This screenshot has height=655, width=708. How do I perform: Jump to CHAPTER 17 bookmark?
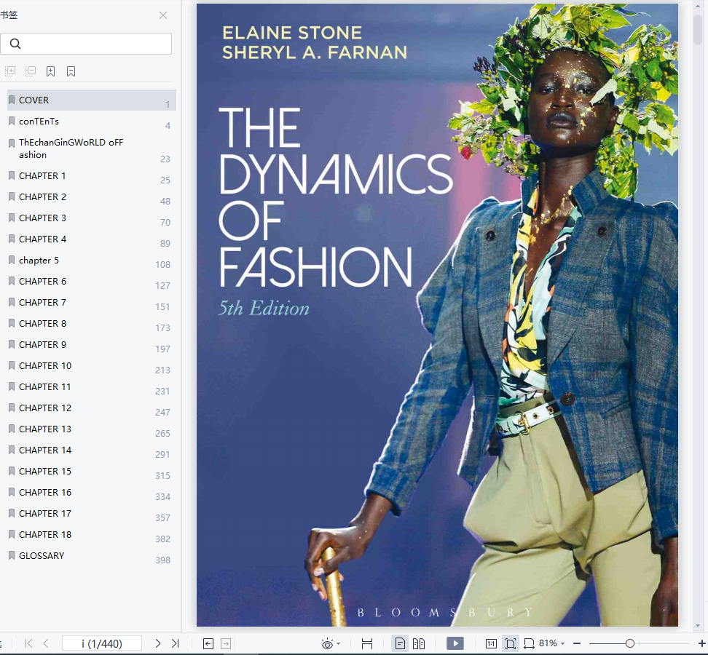[92, 513]
